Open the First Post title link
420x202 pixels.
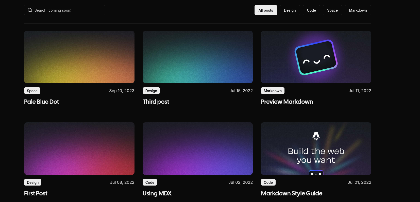(36, 193)
